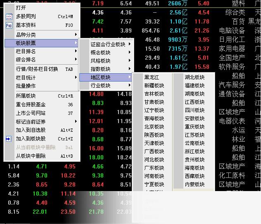The image size is (261, 224).
Task: Click the 854.76 value cell
Action: point(151,30)
